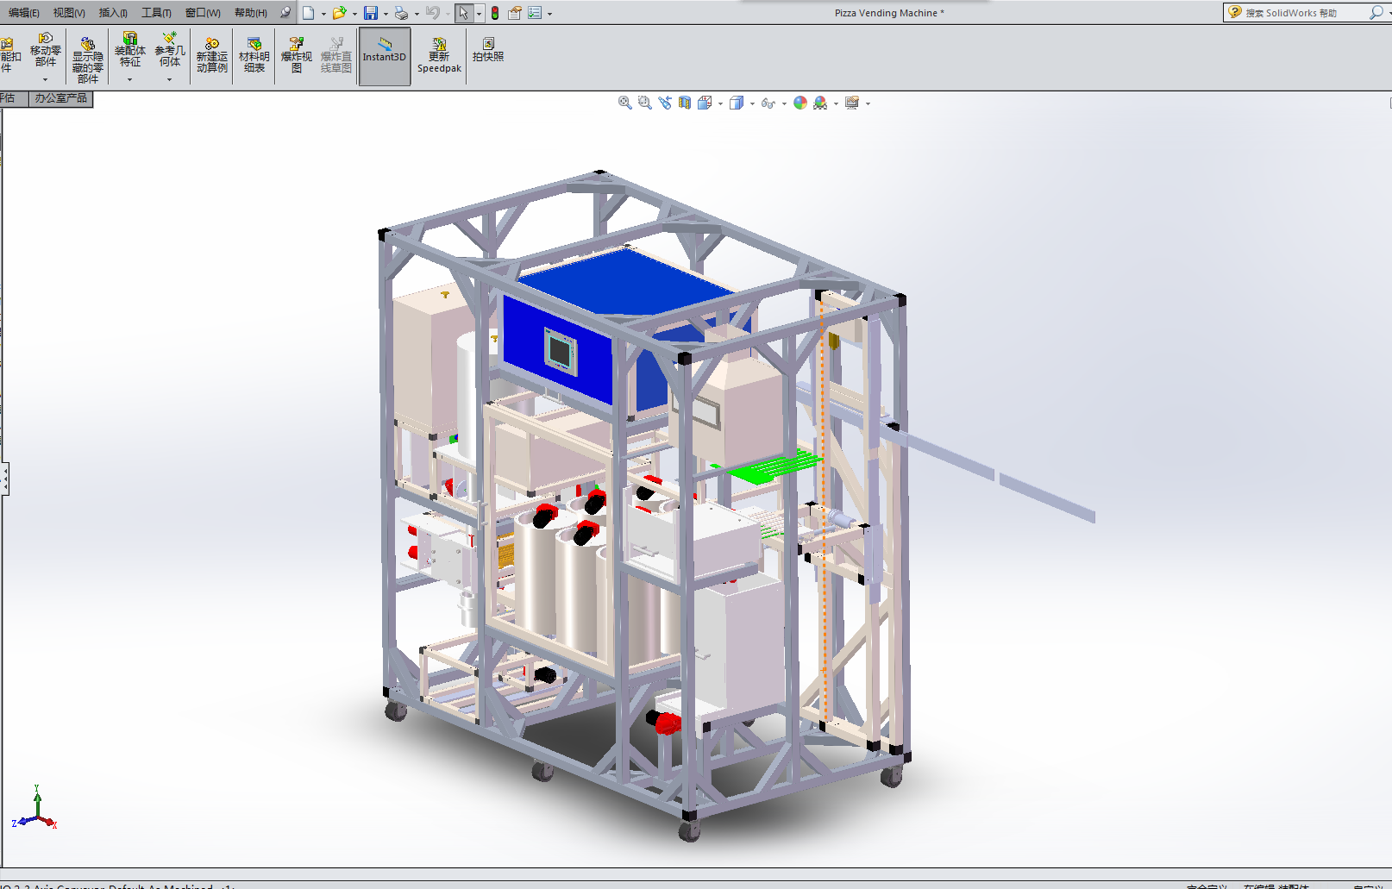Expand the Hide/Show Items dropdown arrow

[x=783, y=103]
